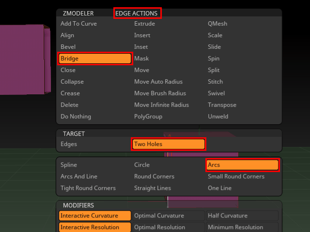Select the Inset action
Image resolution: width=310 pixels, height=232 pixels.
pos(141,47)
